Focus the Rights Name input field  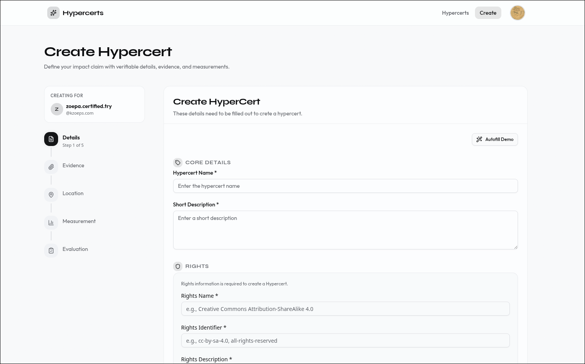click(345, 309)
